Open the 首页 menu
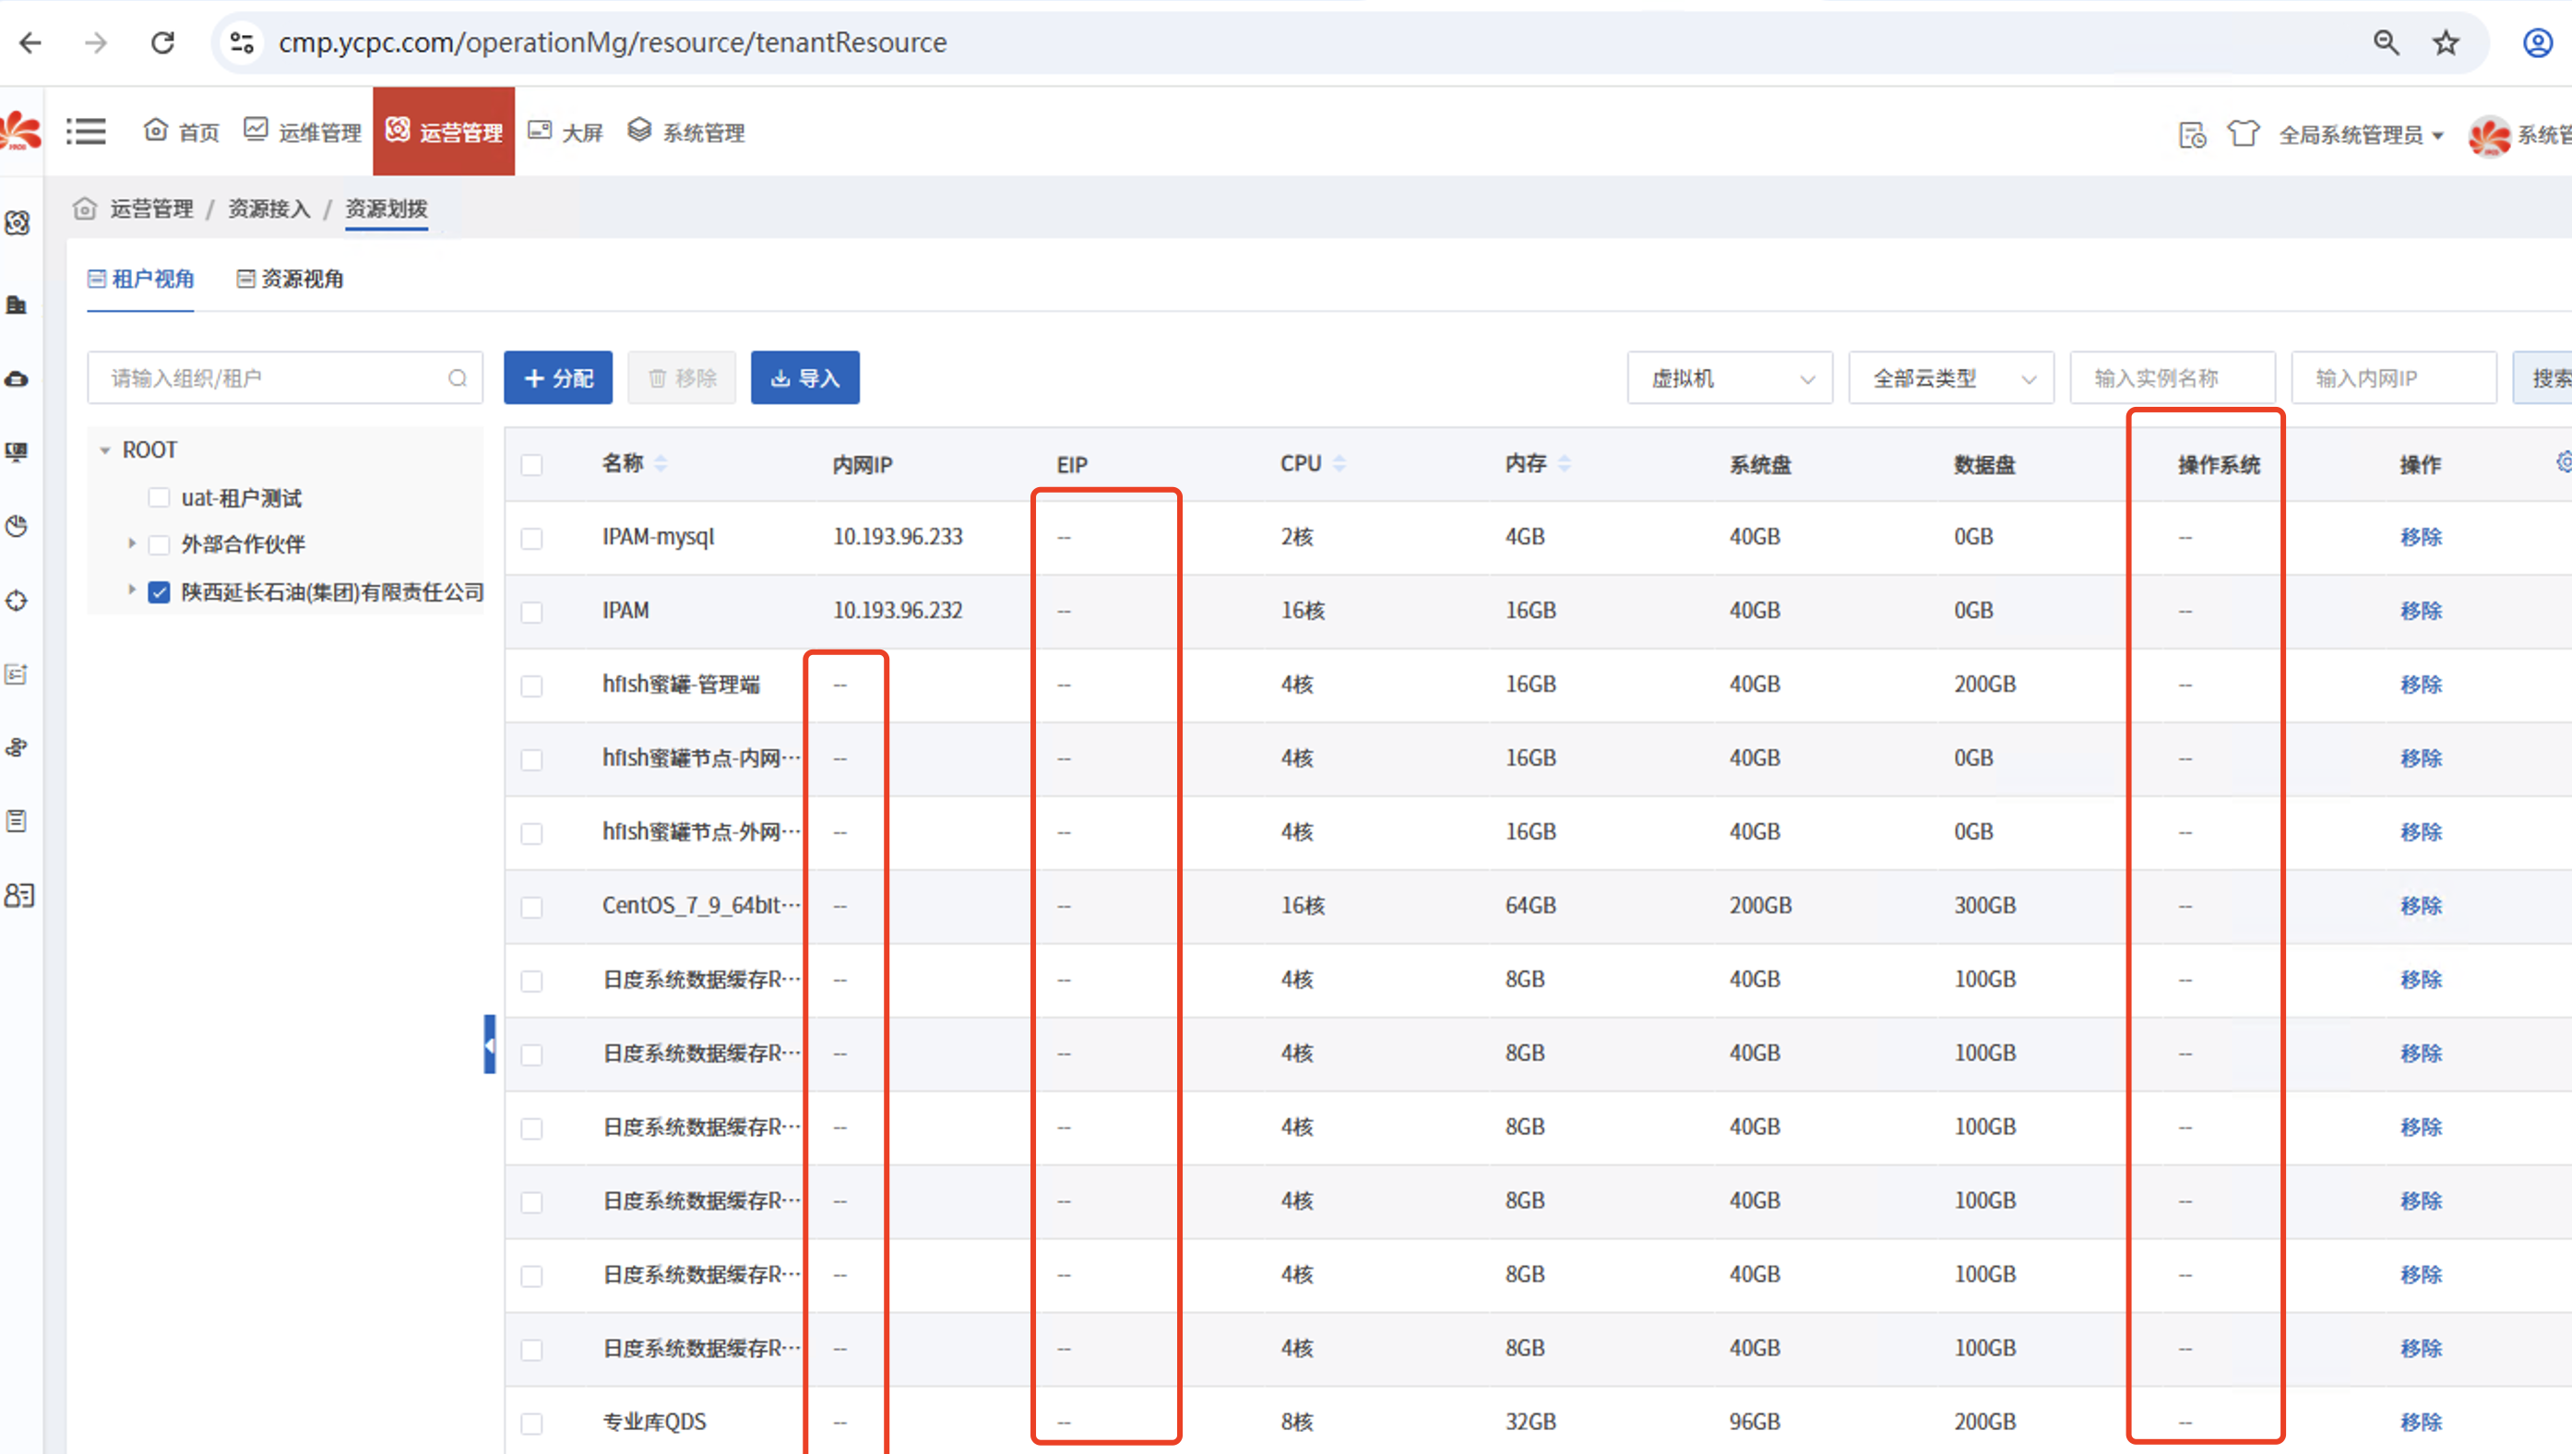Image resolution: width=2572 pixels, height=1454 pixels. (182, 132)
